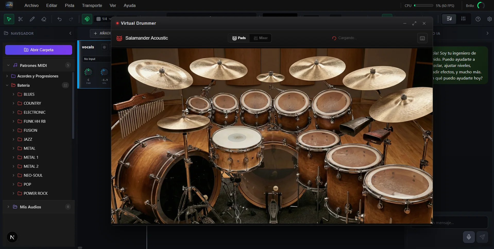Open the mixer sliders view in toolbar

(x=463, y=19)
